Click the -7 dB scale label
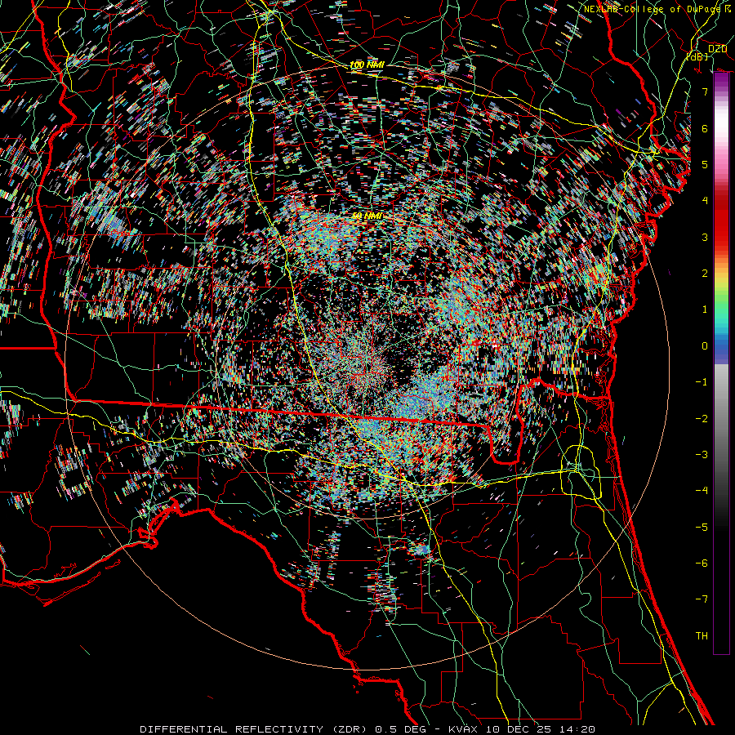Screen dimensions: 735x735 702,599
